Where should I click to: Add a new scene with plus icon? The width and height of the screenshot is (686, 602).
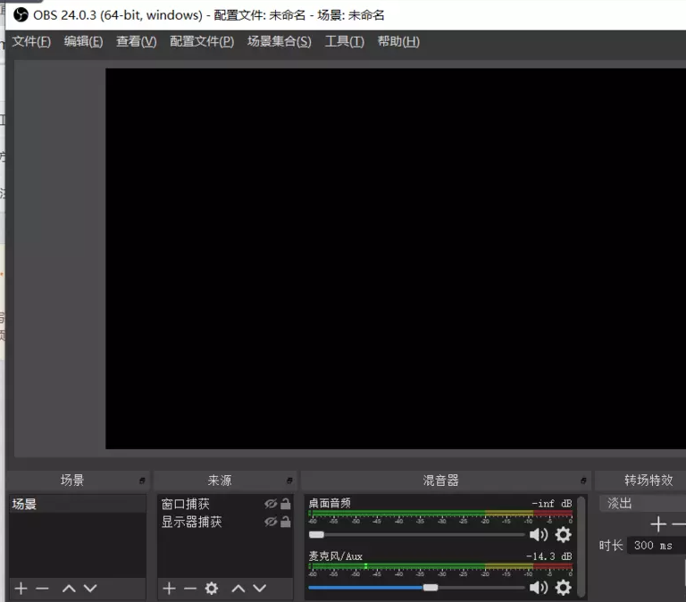coord(21,589)
